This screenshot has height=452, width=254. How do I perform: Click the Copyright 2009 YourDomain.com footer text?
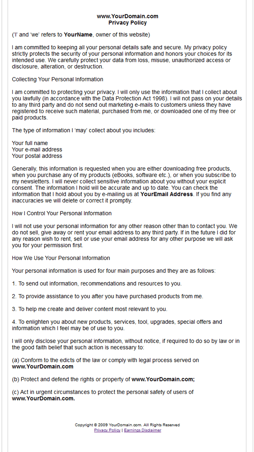127,425
